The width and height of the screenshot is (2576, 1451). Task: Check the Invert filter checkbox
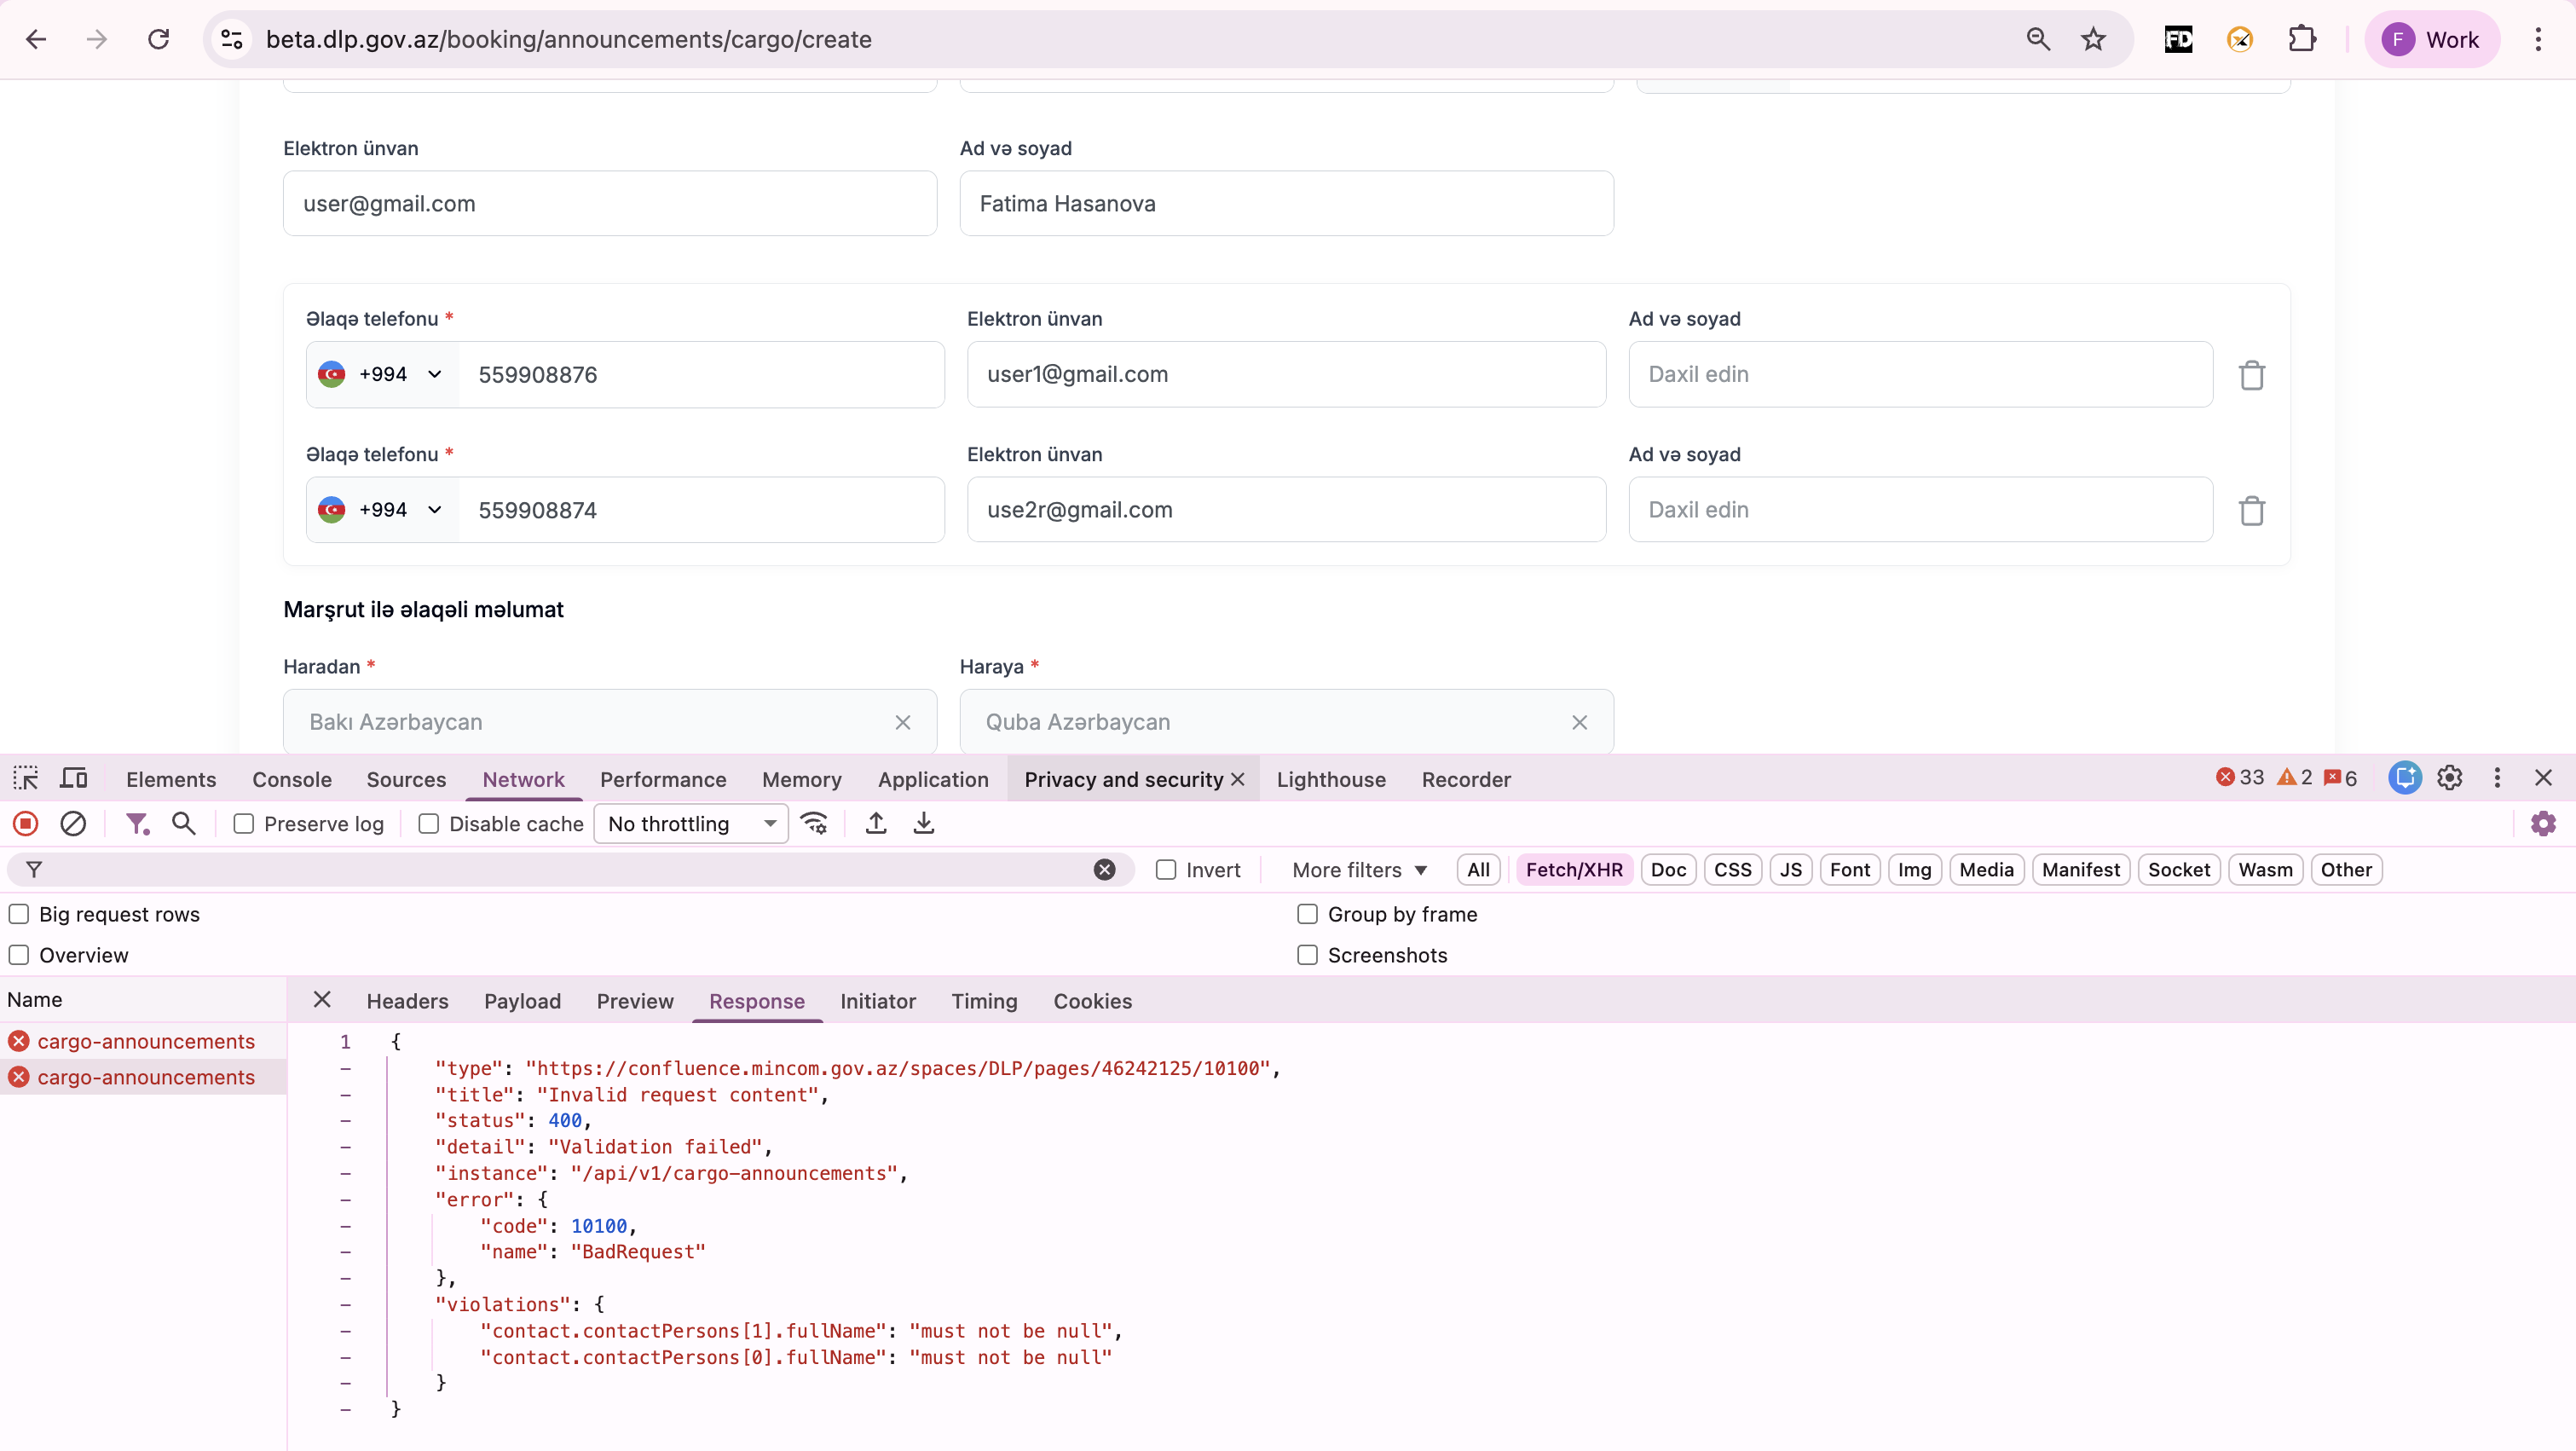tap(1165, 870)
